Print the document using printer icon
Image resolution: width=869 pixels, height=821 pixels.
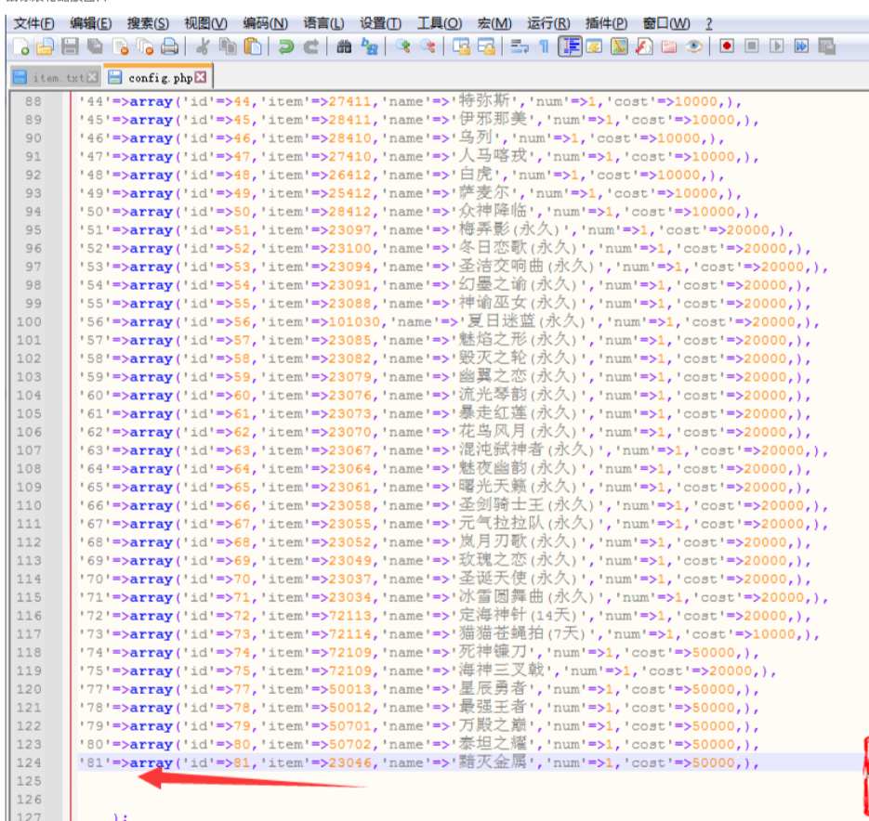point(169,46)
